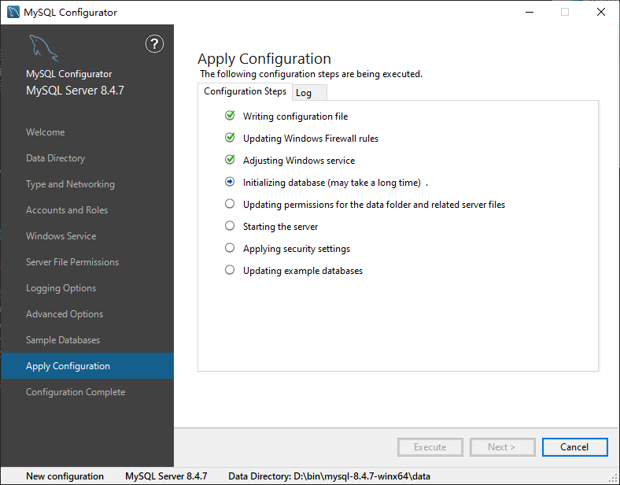The image size is (620, 485).
Task: Click the Configuration Complete sidebar item
Action: 76,392
